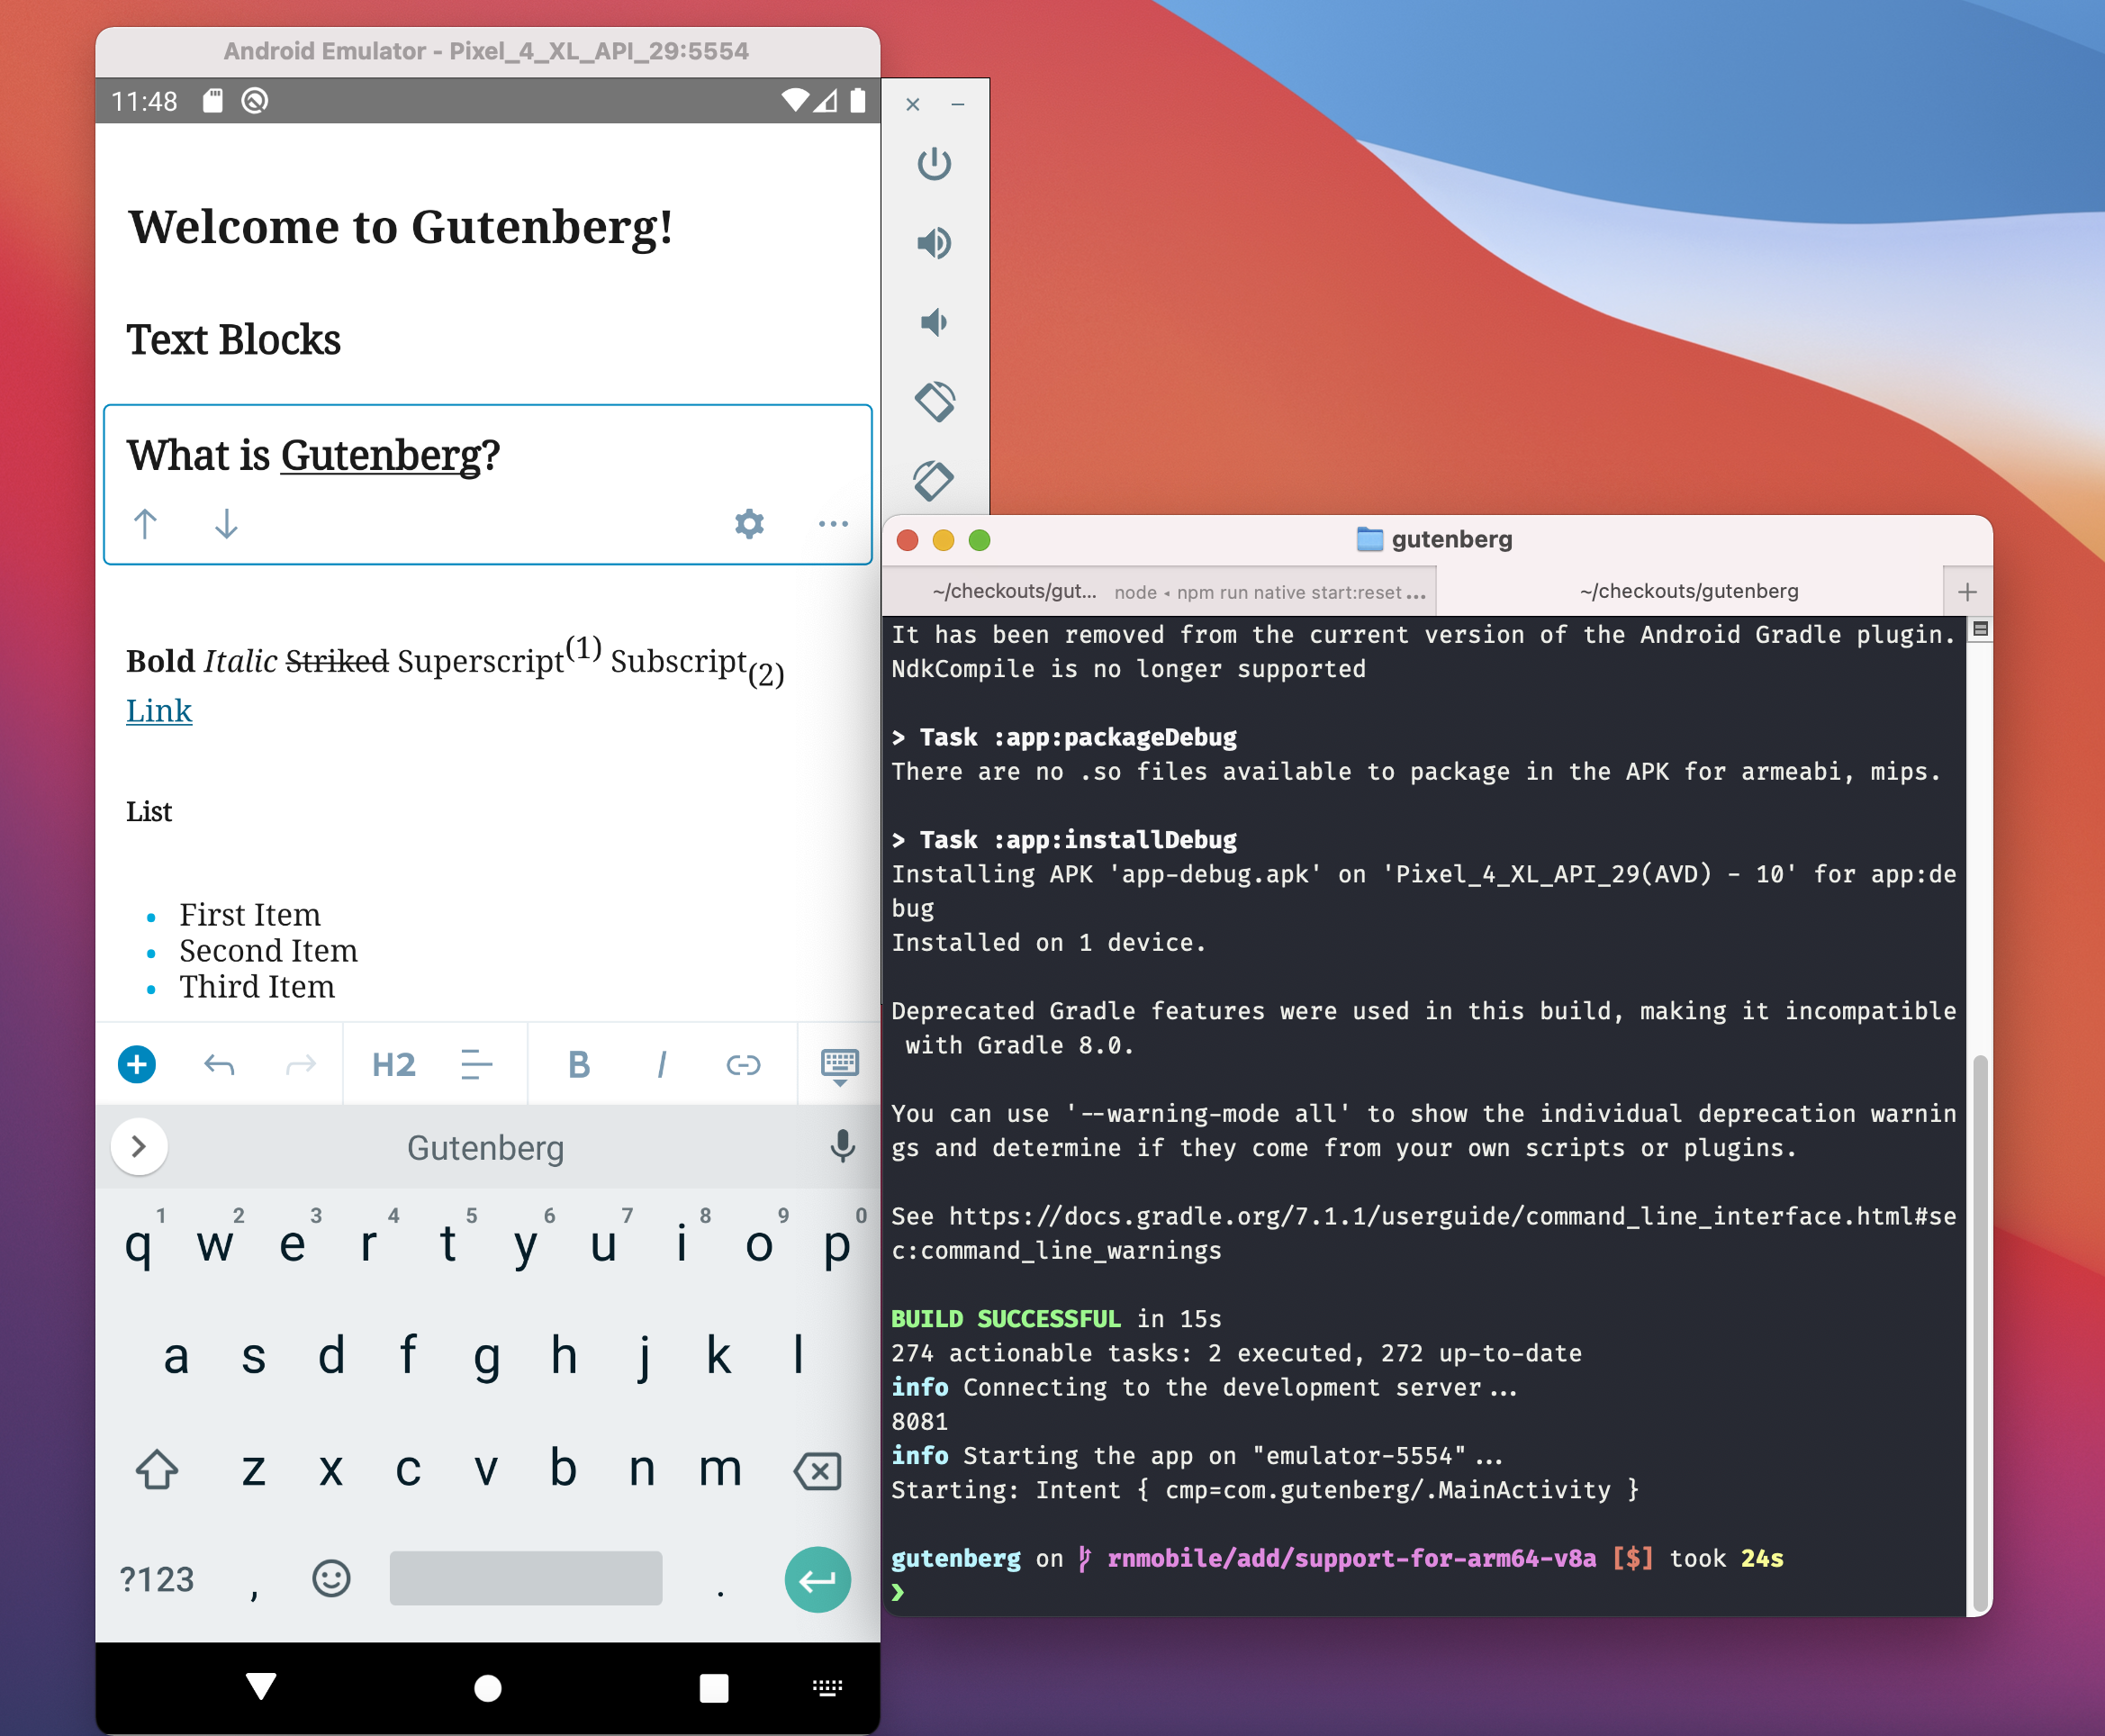Open the H2 heading level selector
This screenshot has width=2105, height=1736.
[393, 1064]
